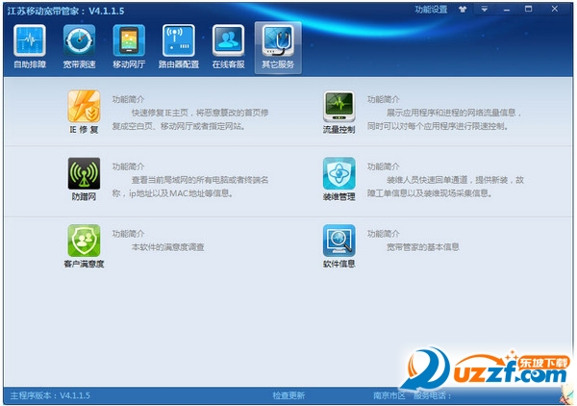Launch the 防蹭网 anti-freeloading tool
The width and height of the screenshot is (577, 406).
click(x=84, y=179)
